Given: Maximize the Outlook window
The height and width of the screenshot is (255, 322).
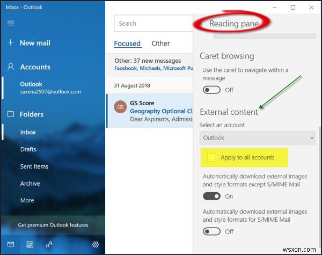Looking at the screenshot, I should click(x=293, y=8).
